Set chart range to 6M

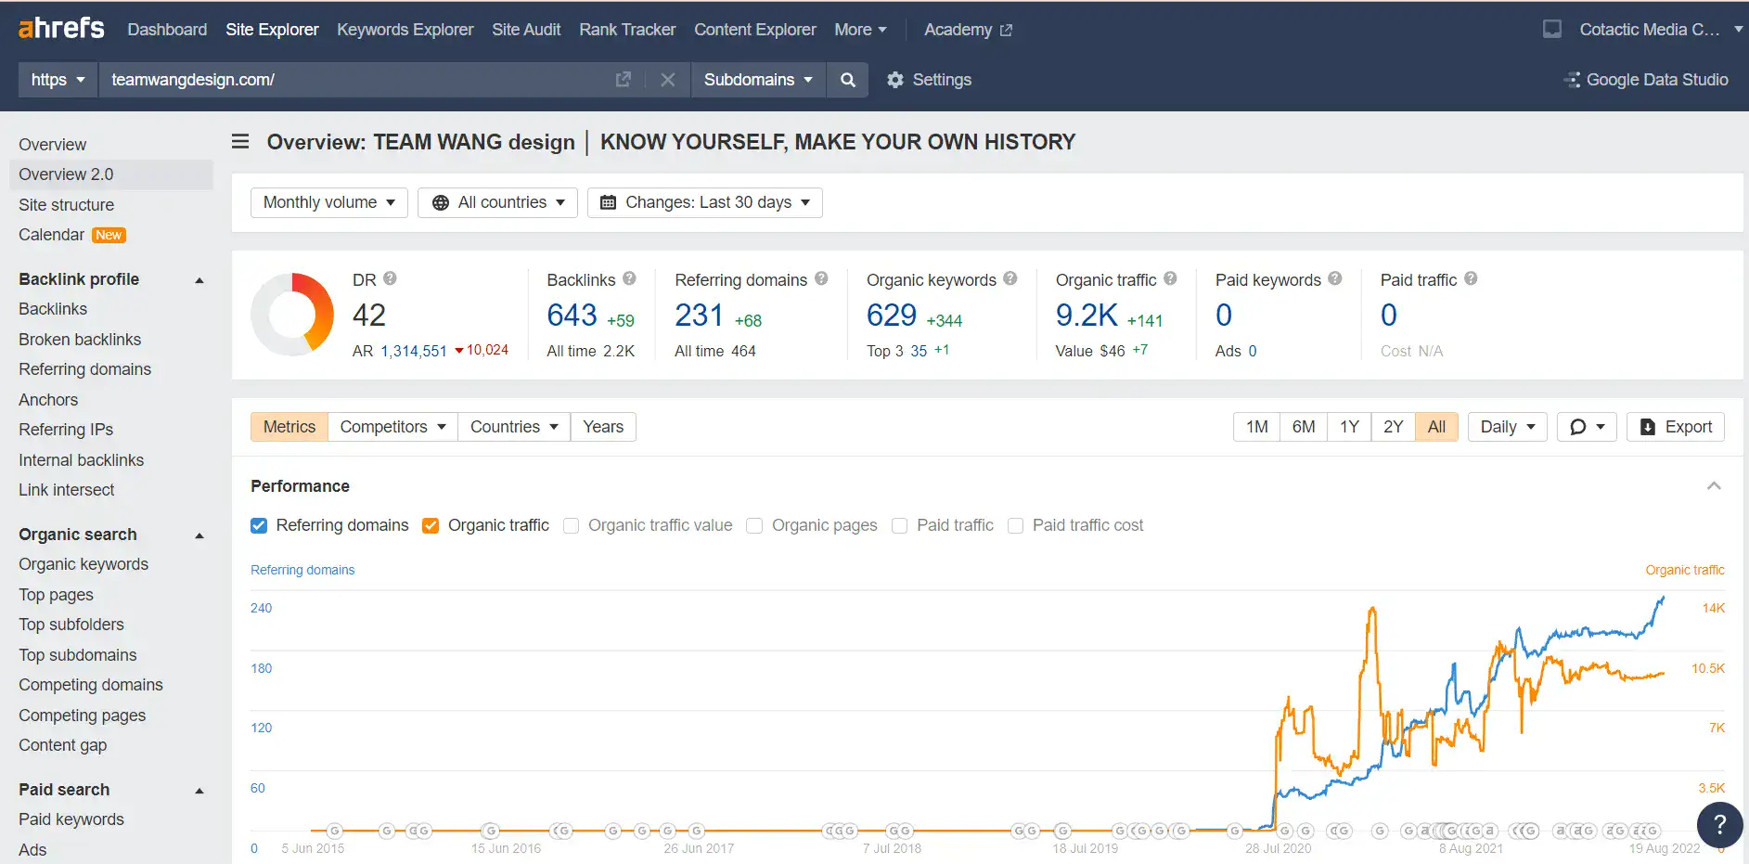(x=1304, y=427)
